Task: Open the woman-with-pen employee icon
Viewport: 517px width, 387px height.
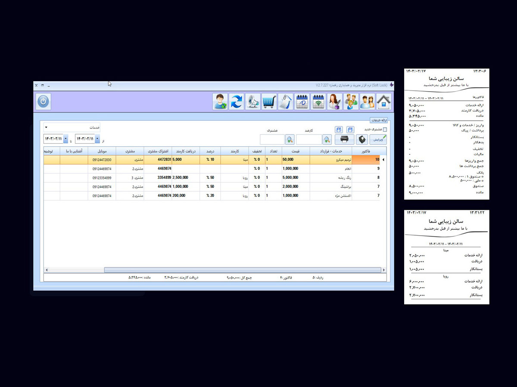Action: click(x=335, y=101)
